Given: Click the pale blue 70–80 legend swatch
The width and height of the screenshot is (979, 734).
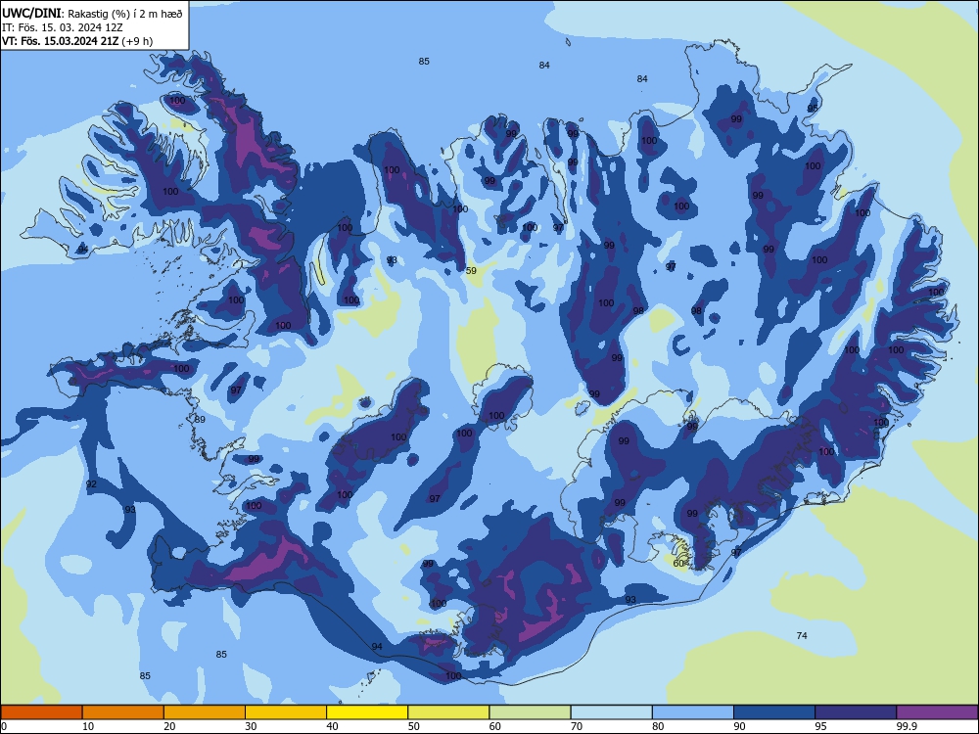Looking at the screenshot, I should pos(612,712).
